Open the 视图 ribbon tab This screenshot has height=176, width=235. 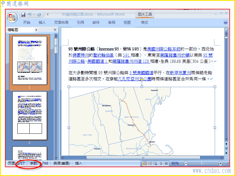(127, 23)
